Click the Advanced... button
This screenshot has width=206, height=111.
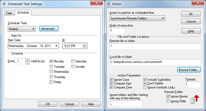tap(49, 29)
